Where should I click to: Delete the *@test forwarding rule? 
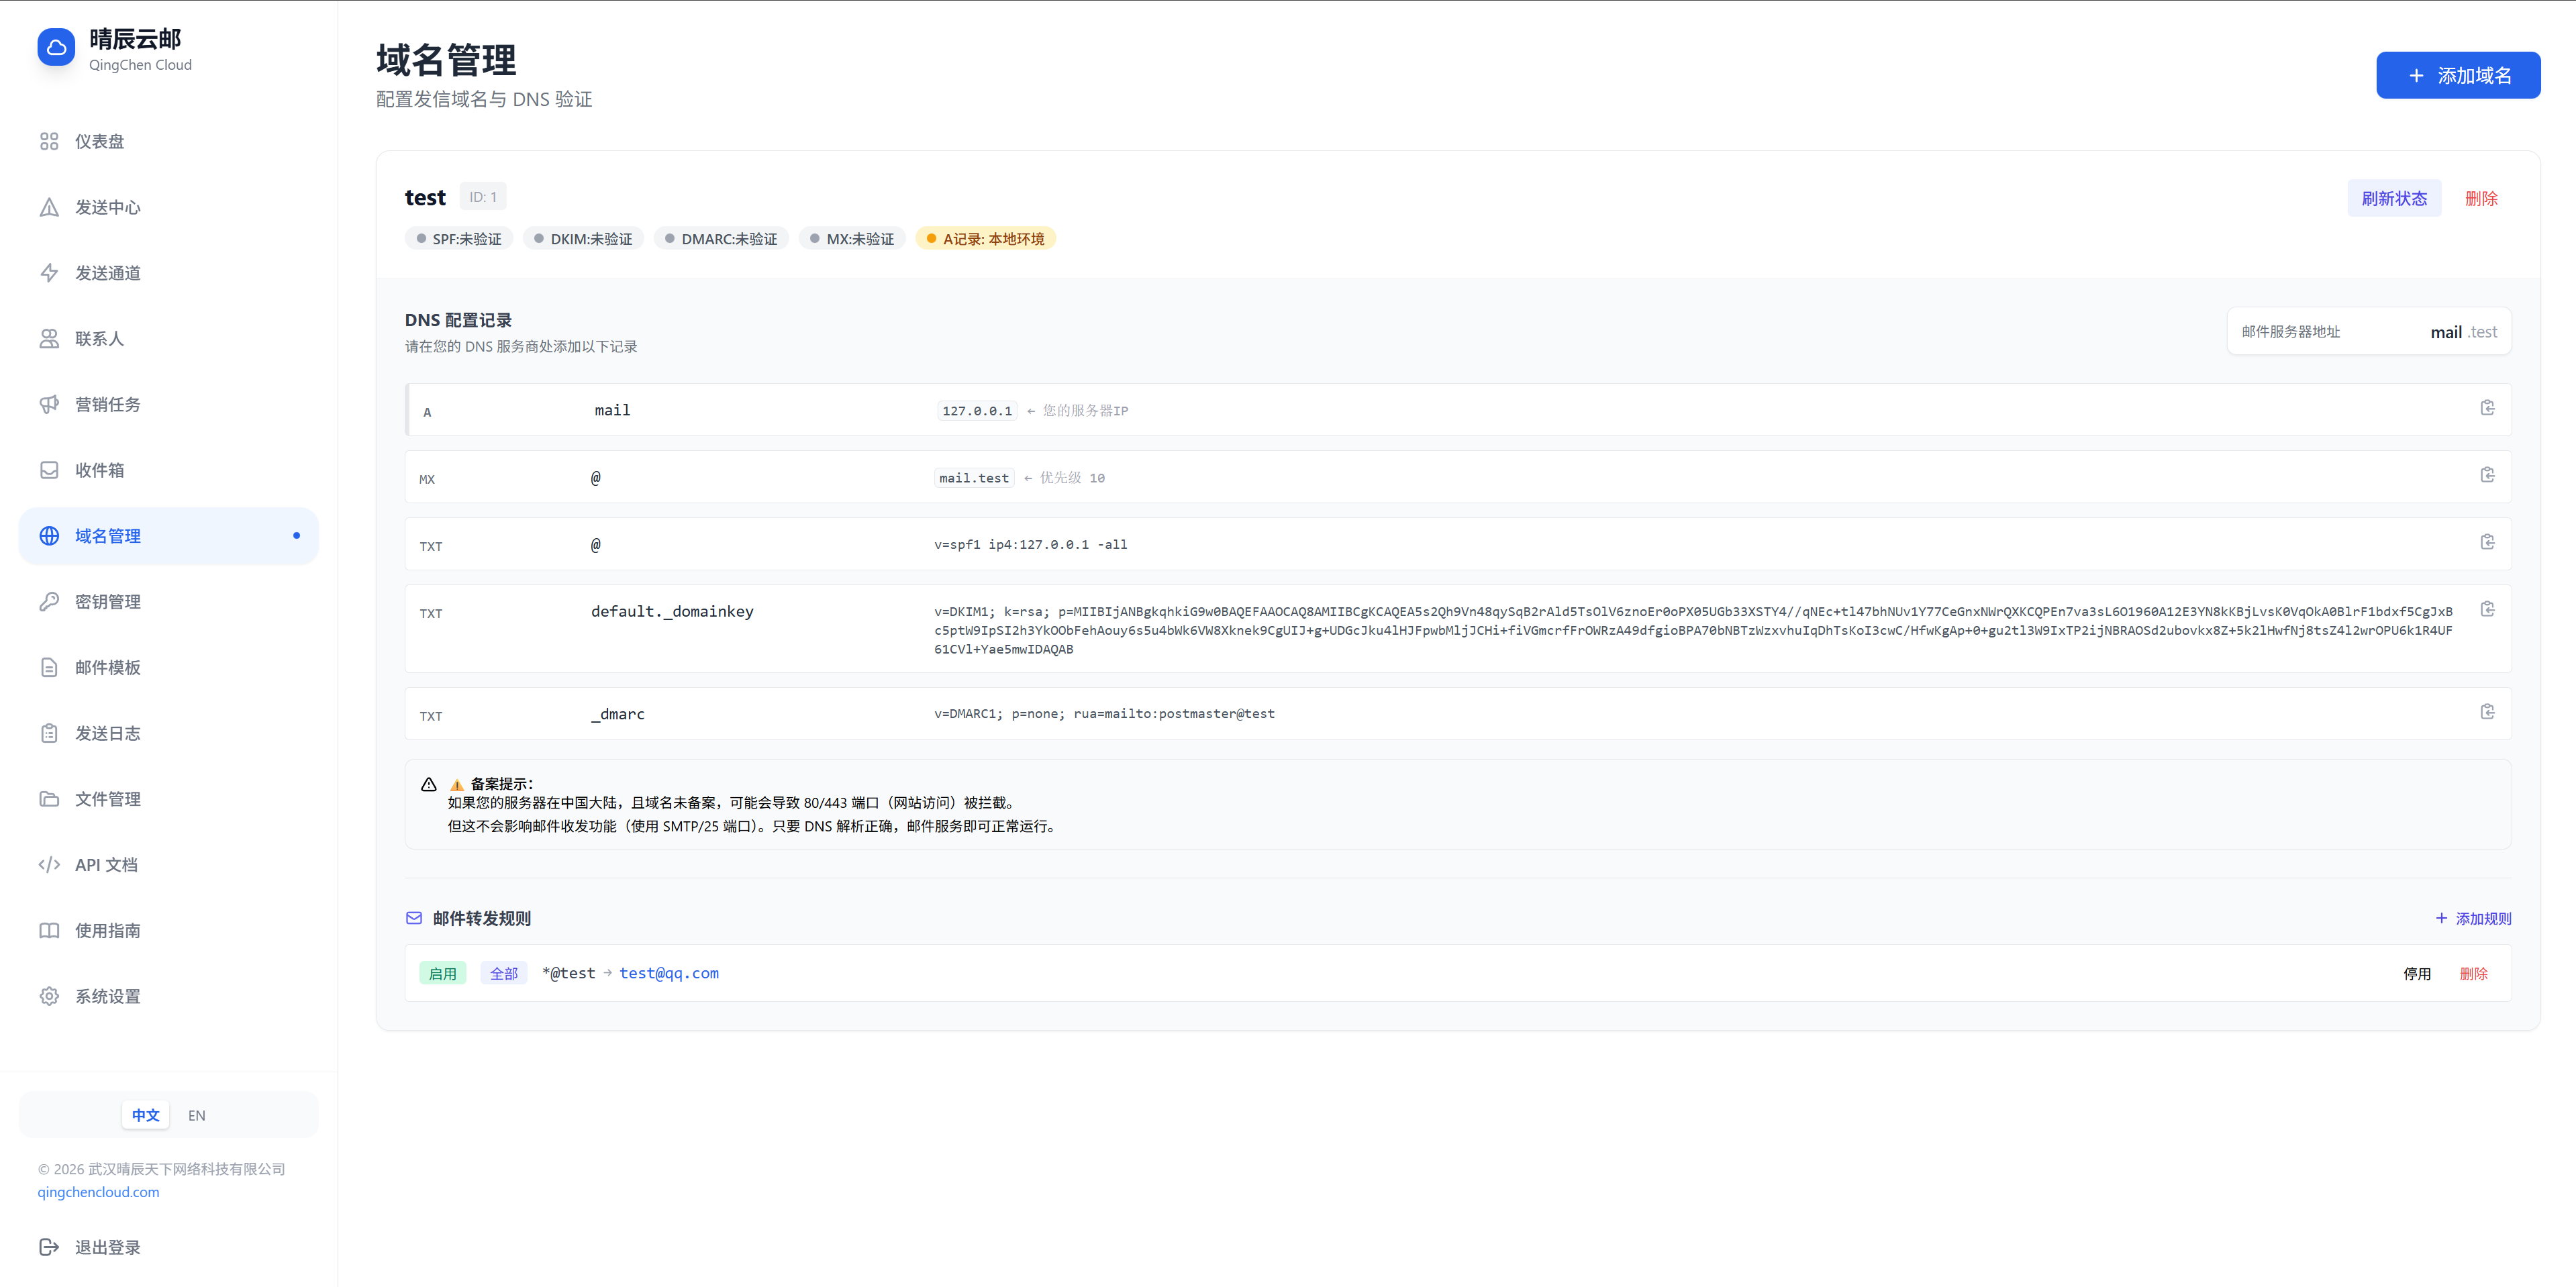coord(2473,974)
